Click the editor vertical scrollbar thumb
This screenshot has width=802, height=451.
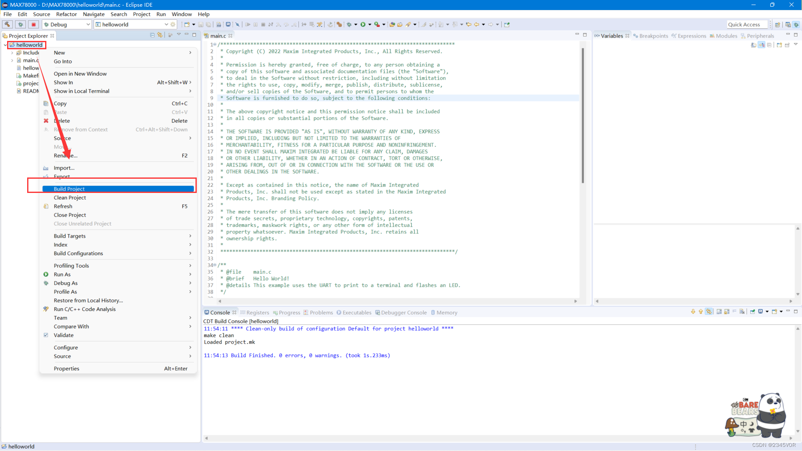(582, 115)
